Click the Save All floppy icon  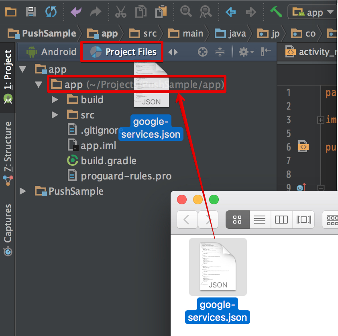pyautogui.click(x=31, y=12)
